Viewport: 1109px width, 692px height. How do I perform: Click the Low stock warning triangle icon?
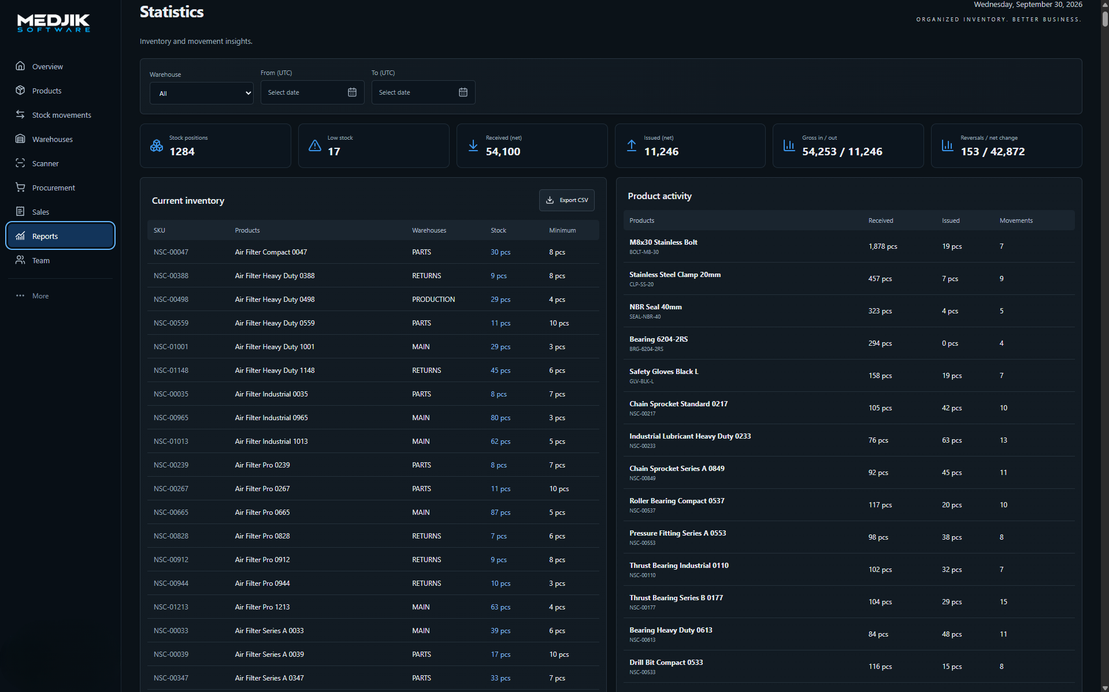tap(315, 145)
